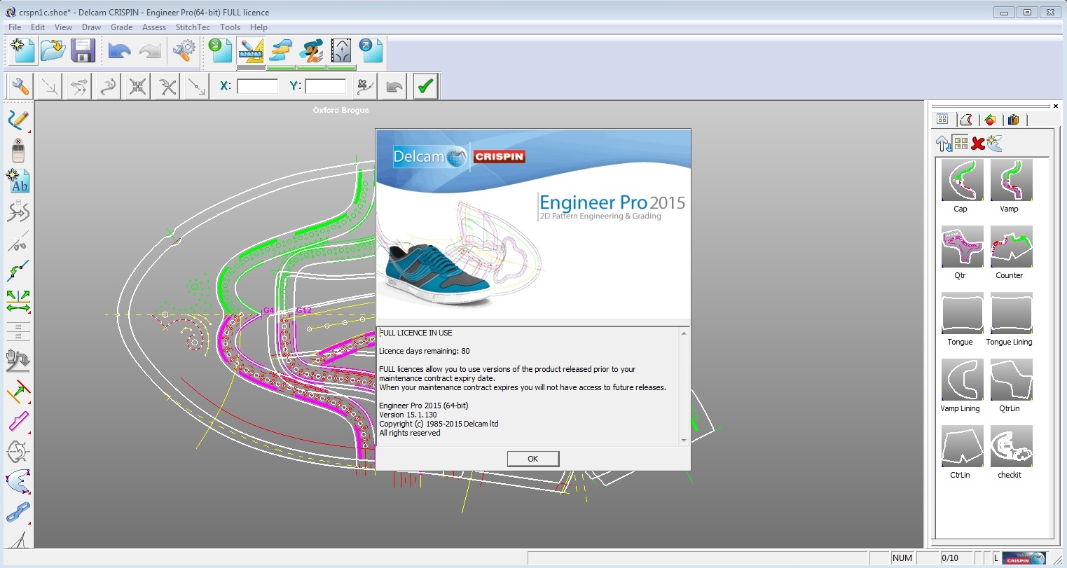Select the QtrLin part thumbnail

tap(1011, 380)
